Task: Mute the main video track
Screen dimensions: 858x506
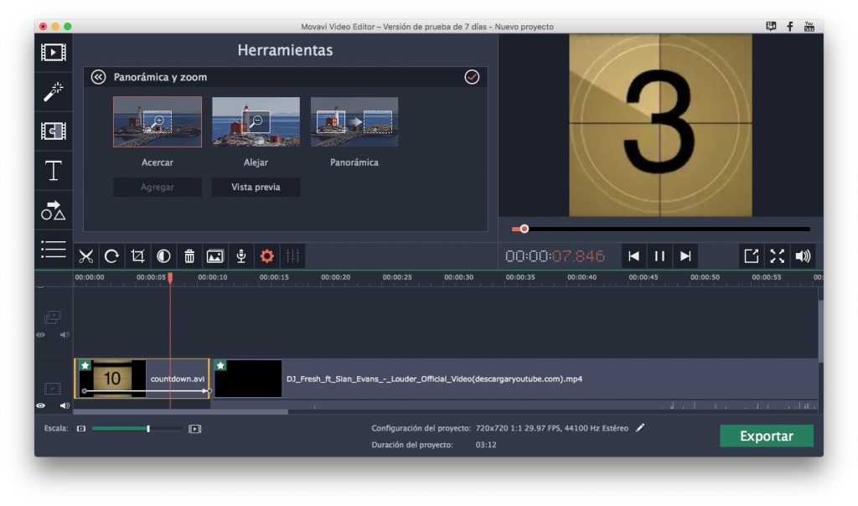Action: pyautogui.click(x=65, y=406)
